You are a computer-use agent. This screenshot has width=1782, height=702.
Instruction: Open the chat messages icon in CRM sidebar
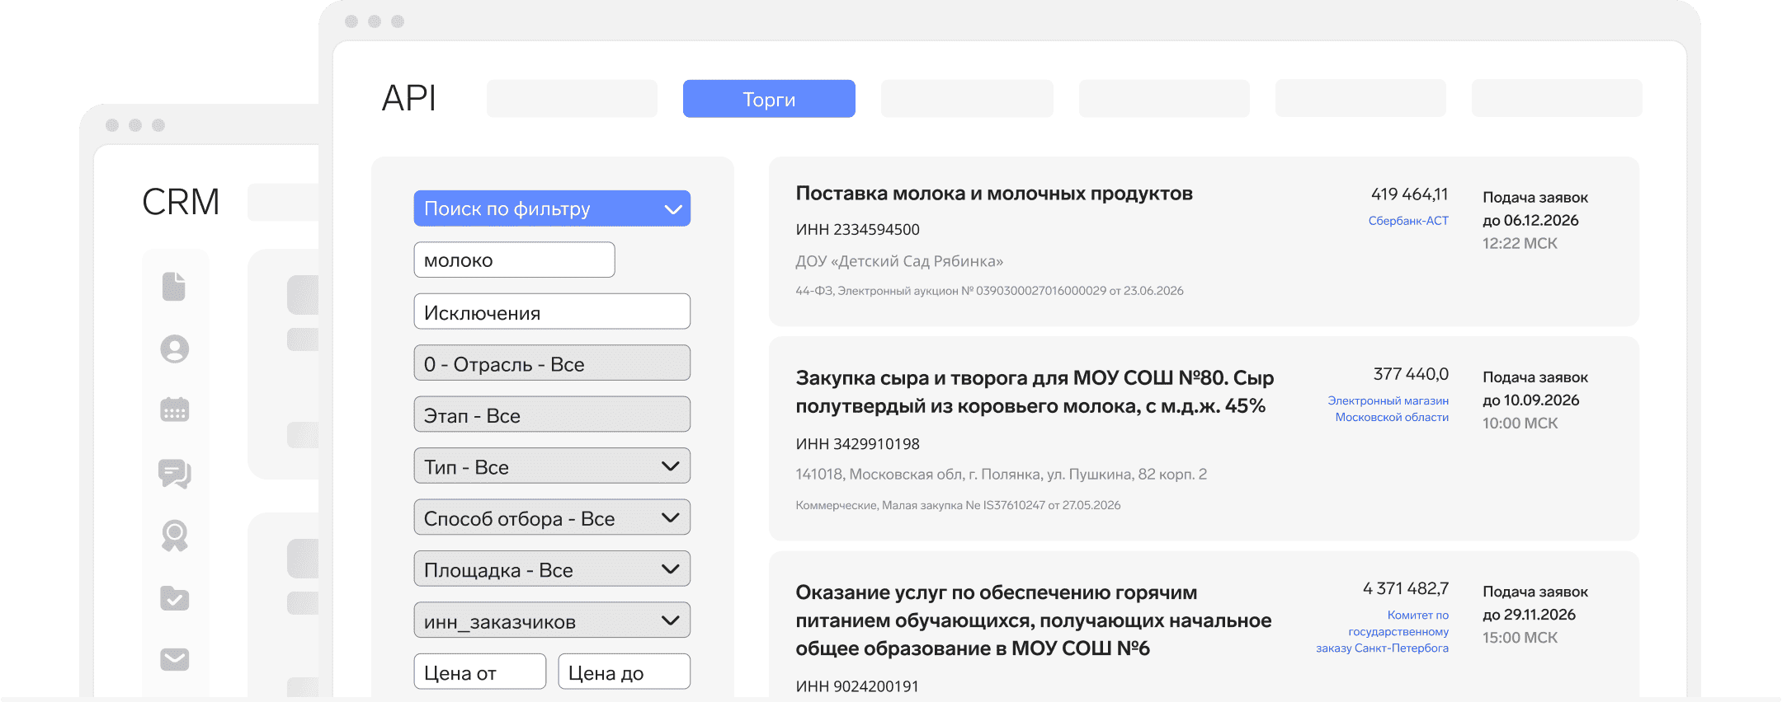coord(174,474)
